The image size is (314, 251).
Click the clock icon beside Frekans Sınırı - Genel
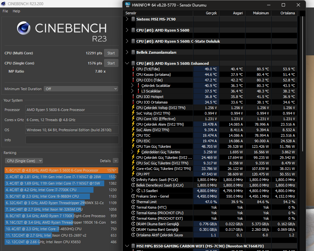click(x=133, y=196)
